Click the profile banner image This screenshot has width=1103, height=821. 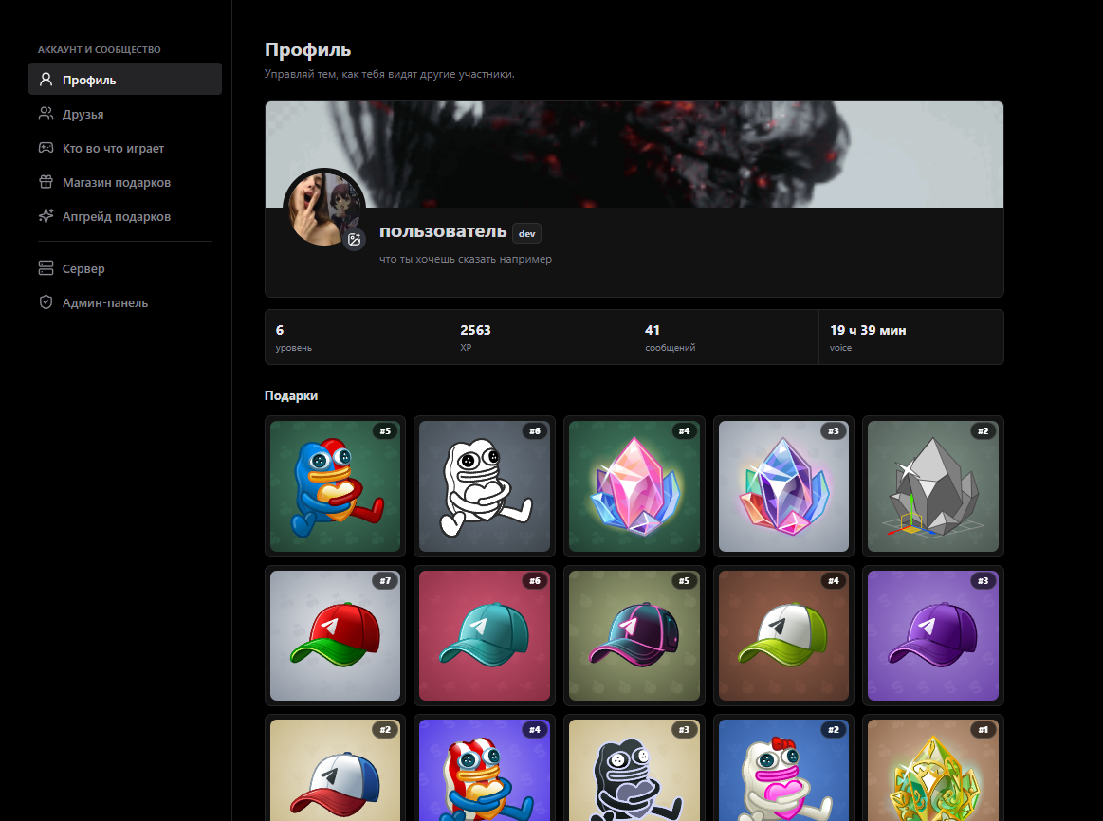tap(634, 155)
